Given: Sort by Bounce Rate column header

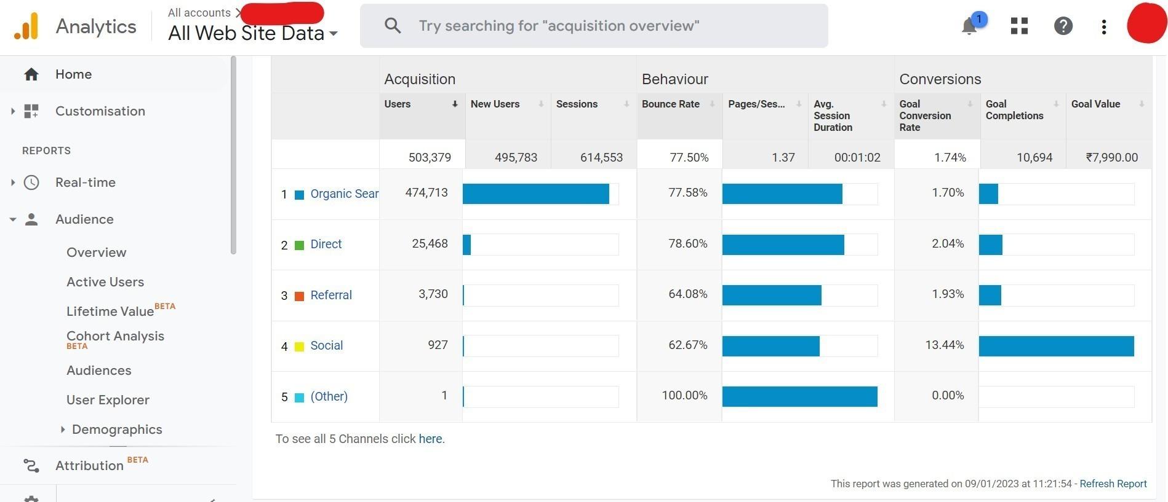Looking at the screenshot, I should [670, 104].
